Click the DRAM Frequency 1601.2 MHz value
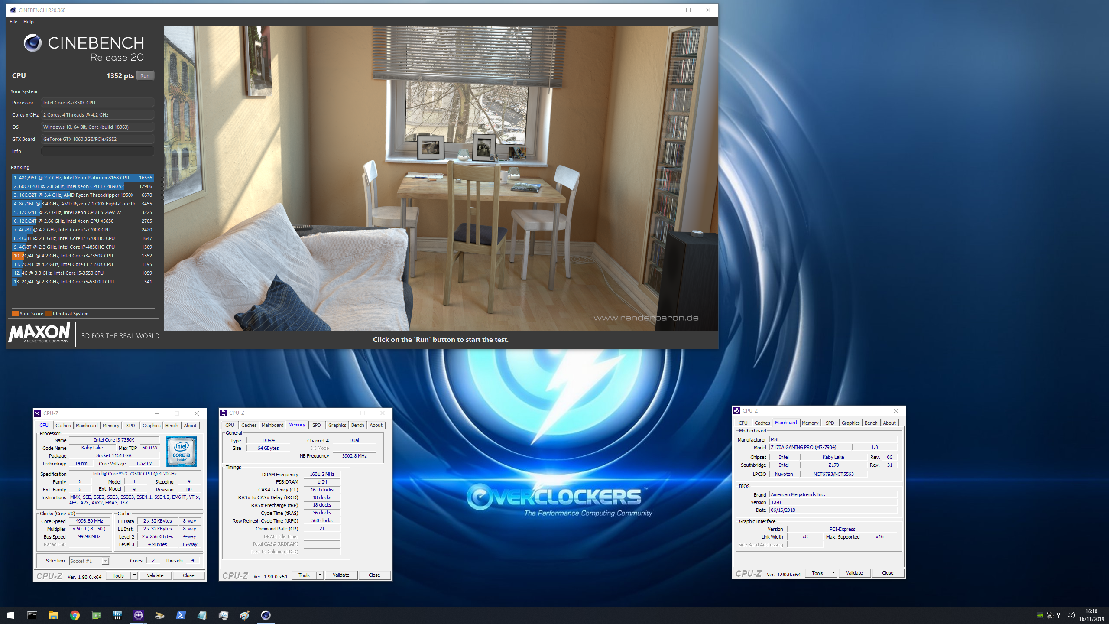 (x=322, y=474)
